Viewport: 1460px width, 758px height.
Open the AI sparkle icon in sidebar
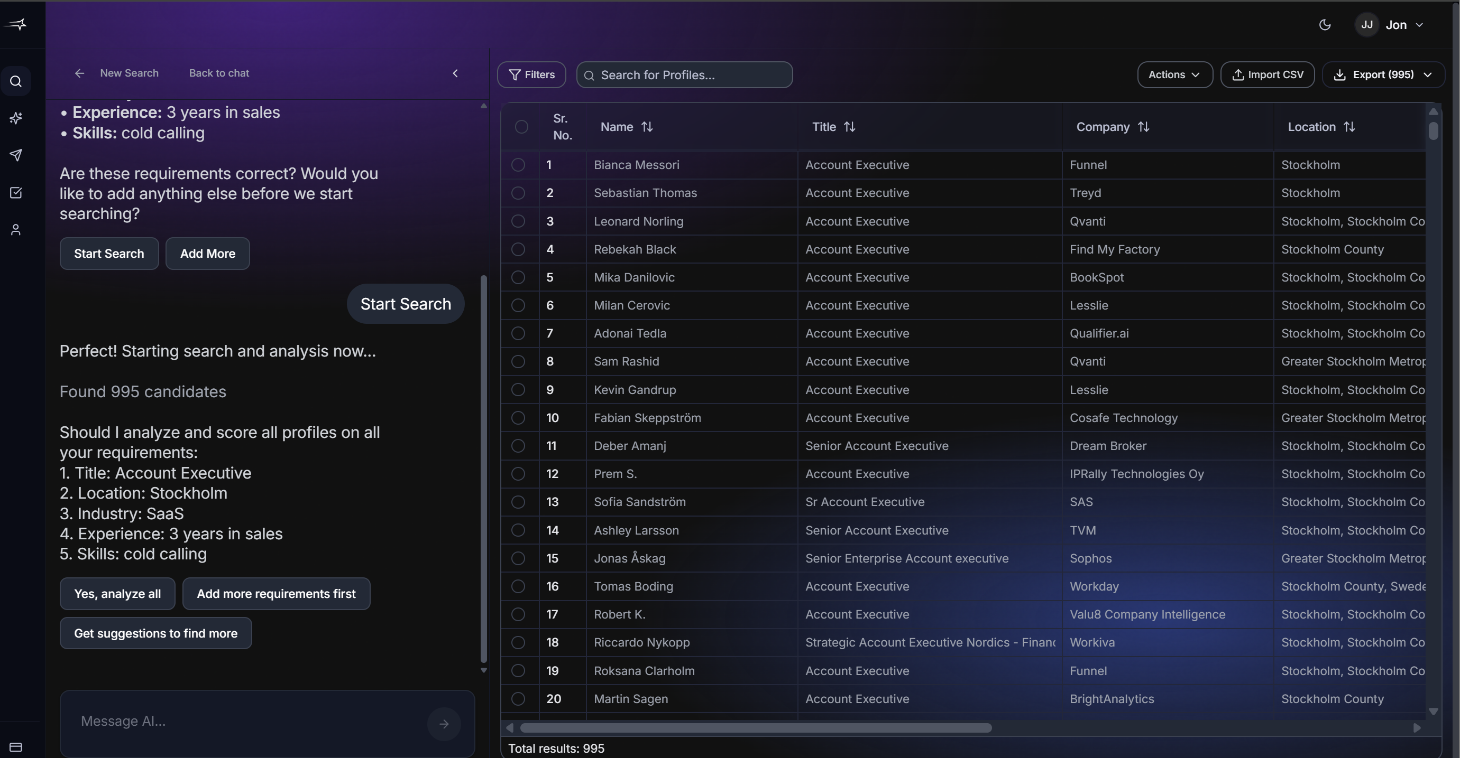16,118
